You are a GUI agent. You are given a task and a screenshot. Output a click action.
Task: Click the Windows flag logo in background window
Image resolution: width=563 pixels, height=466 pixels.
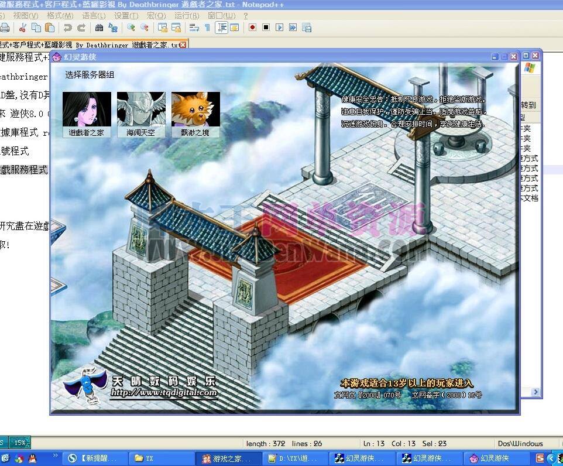click(x=529, y=68)
